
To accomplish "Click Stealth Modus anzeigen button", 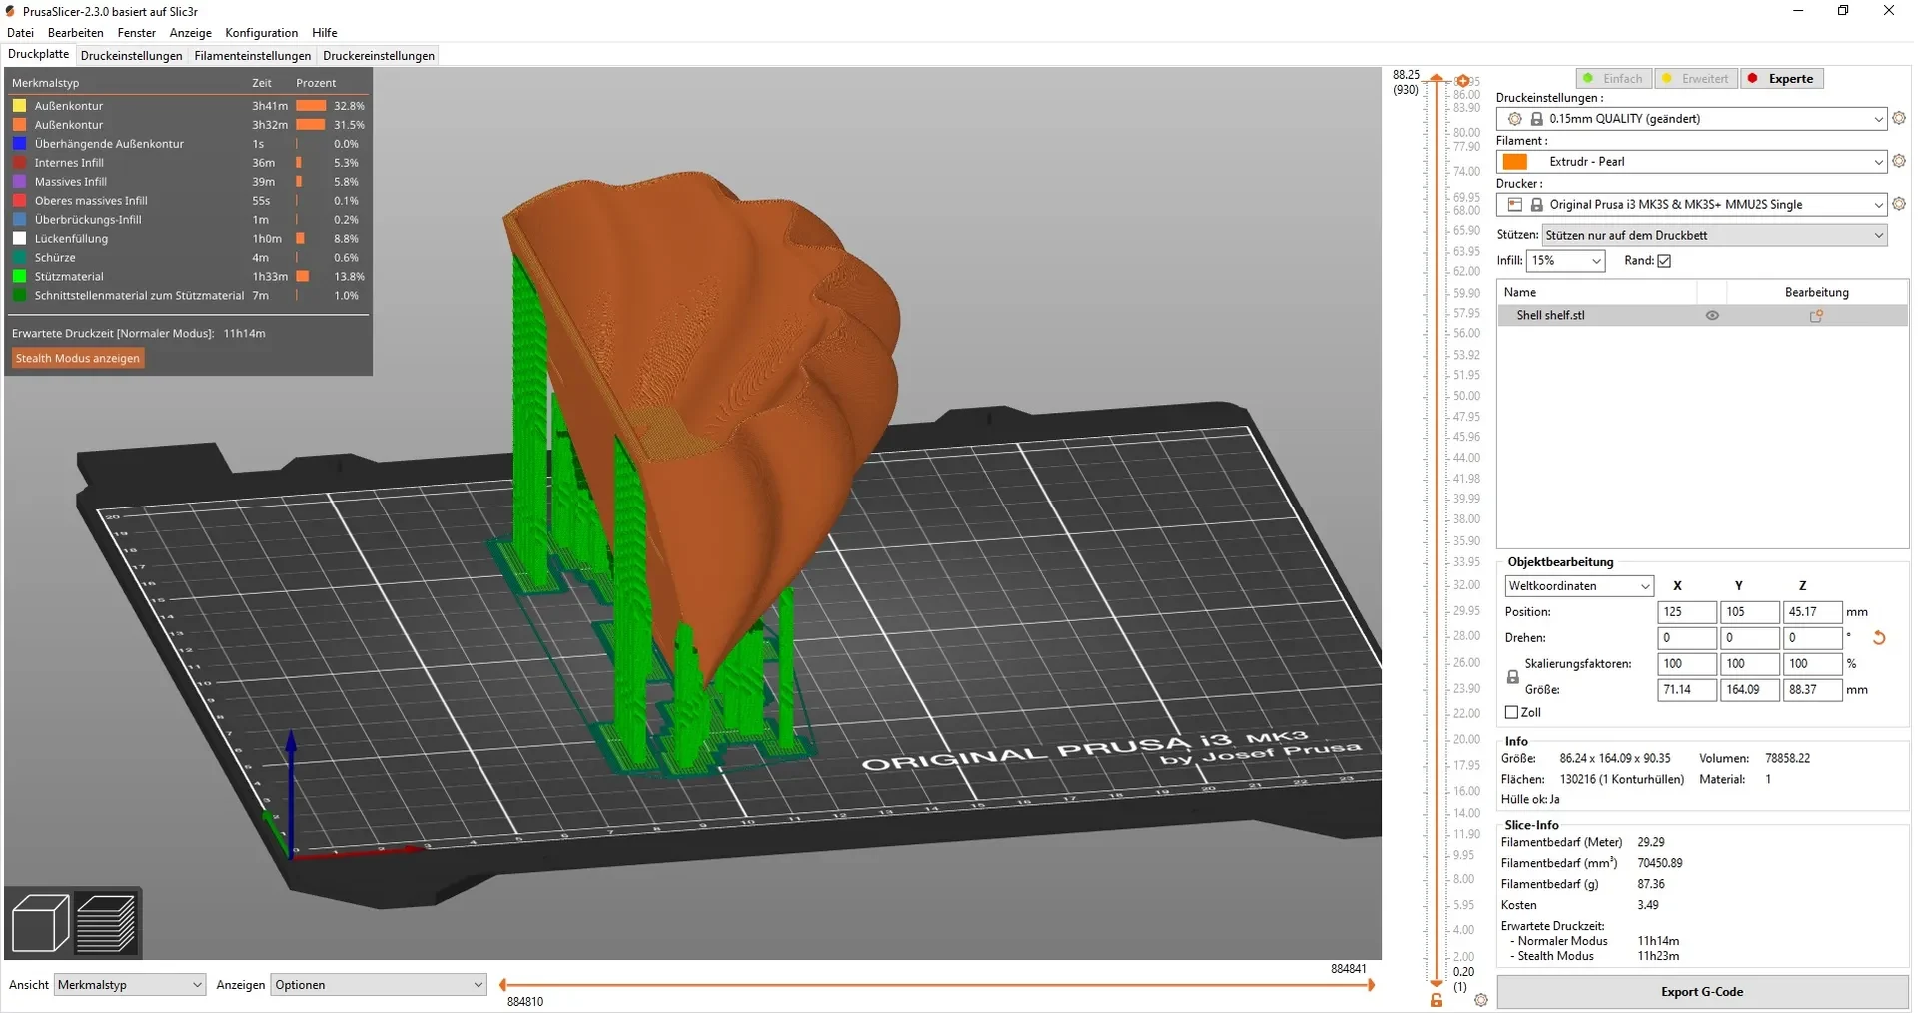I will pyautogui.click(x=78, y=358).
